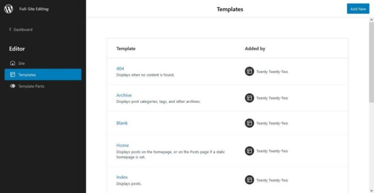Click the WordPress logo icon

click(8, 9)
